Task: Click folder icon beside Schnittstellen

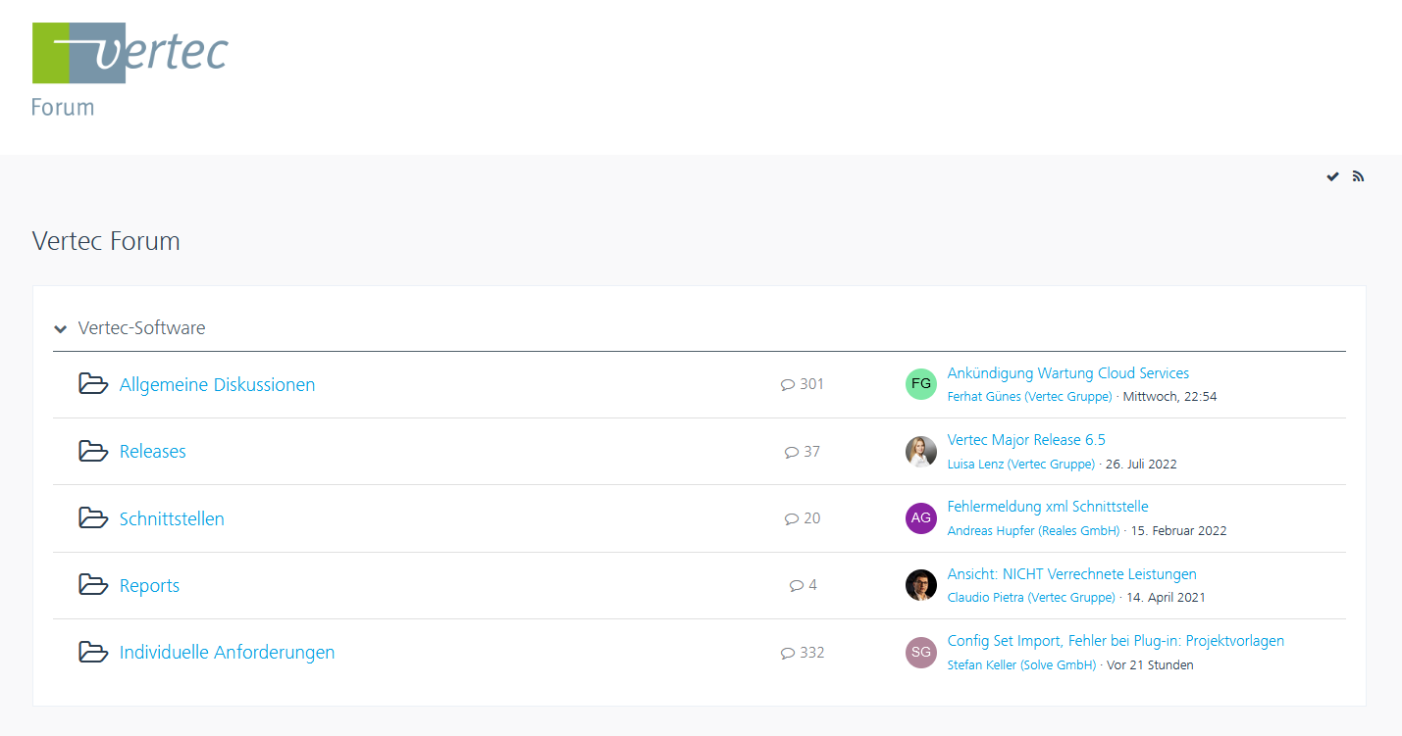Action: 93,518
